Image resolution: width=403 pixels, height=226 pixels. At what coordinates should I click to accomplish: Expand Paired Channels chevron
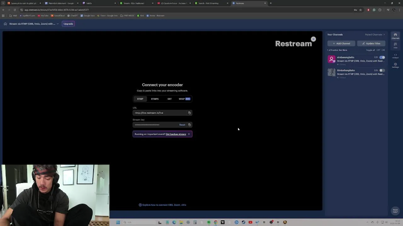384,35
